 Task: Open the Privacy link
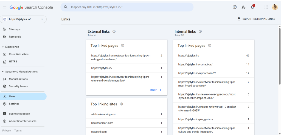tap(7, 131)
